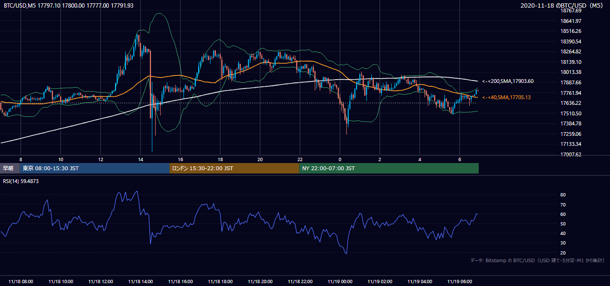610x286 pixels.
Task: Click RSI scale value 50
Action: point(563,224)
